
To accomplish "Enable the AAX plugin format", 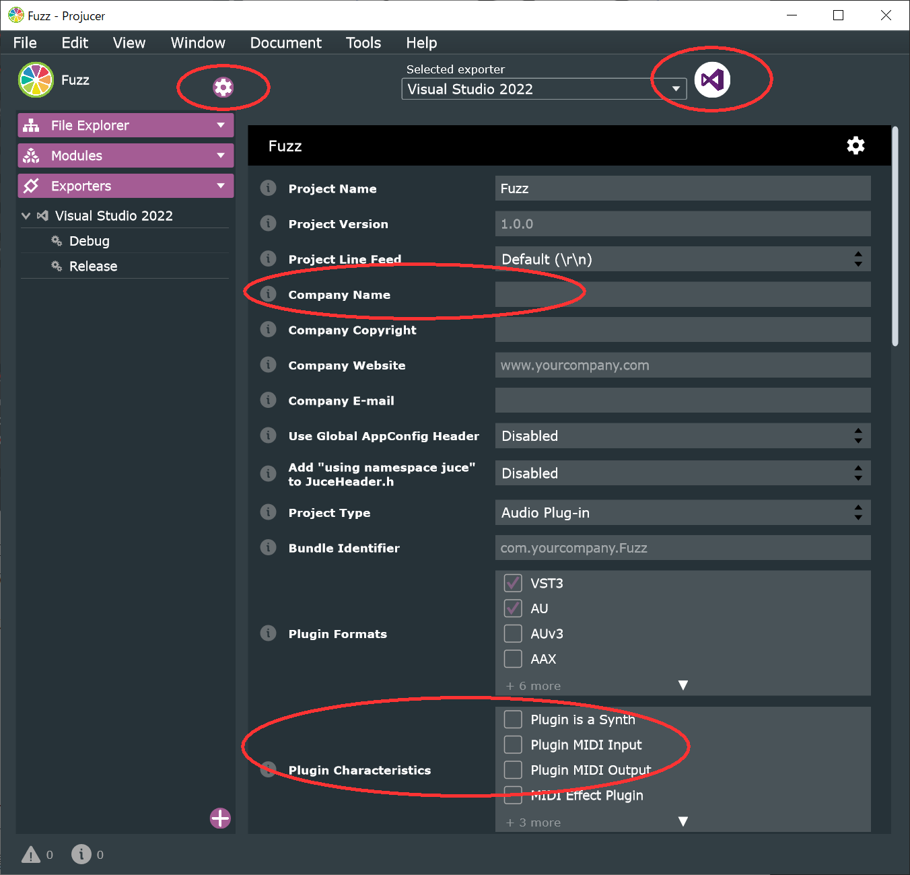I will tap(513, 659).
